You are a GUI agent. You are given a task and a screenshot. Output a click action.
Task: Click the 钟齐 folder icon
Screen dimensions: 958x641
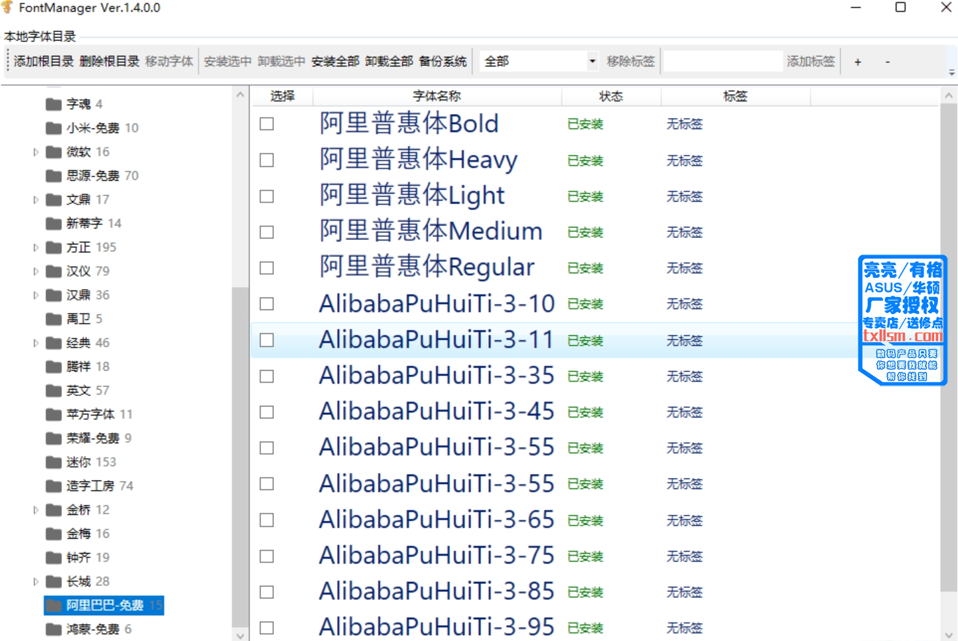click(x=54, y=557)
